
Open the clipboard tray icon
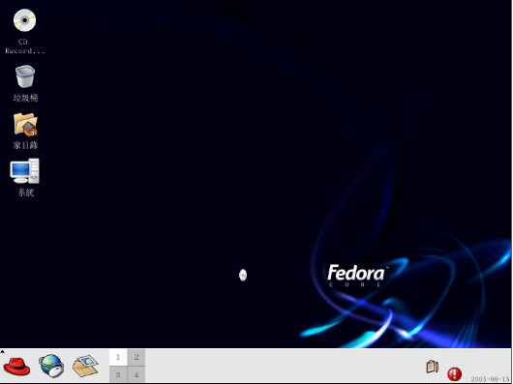433,367
